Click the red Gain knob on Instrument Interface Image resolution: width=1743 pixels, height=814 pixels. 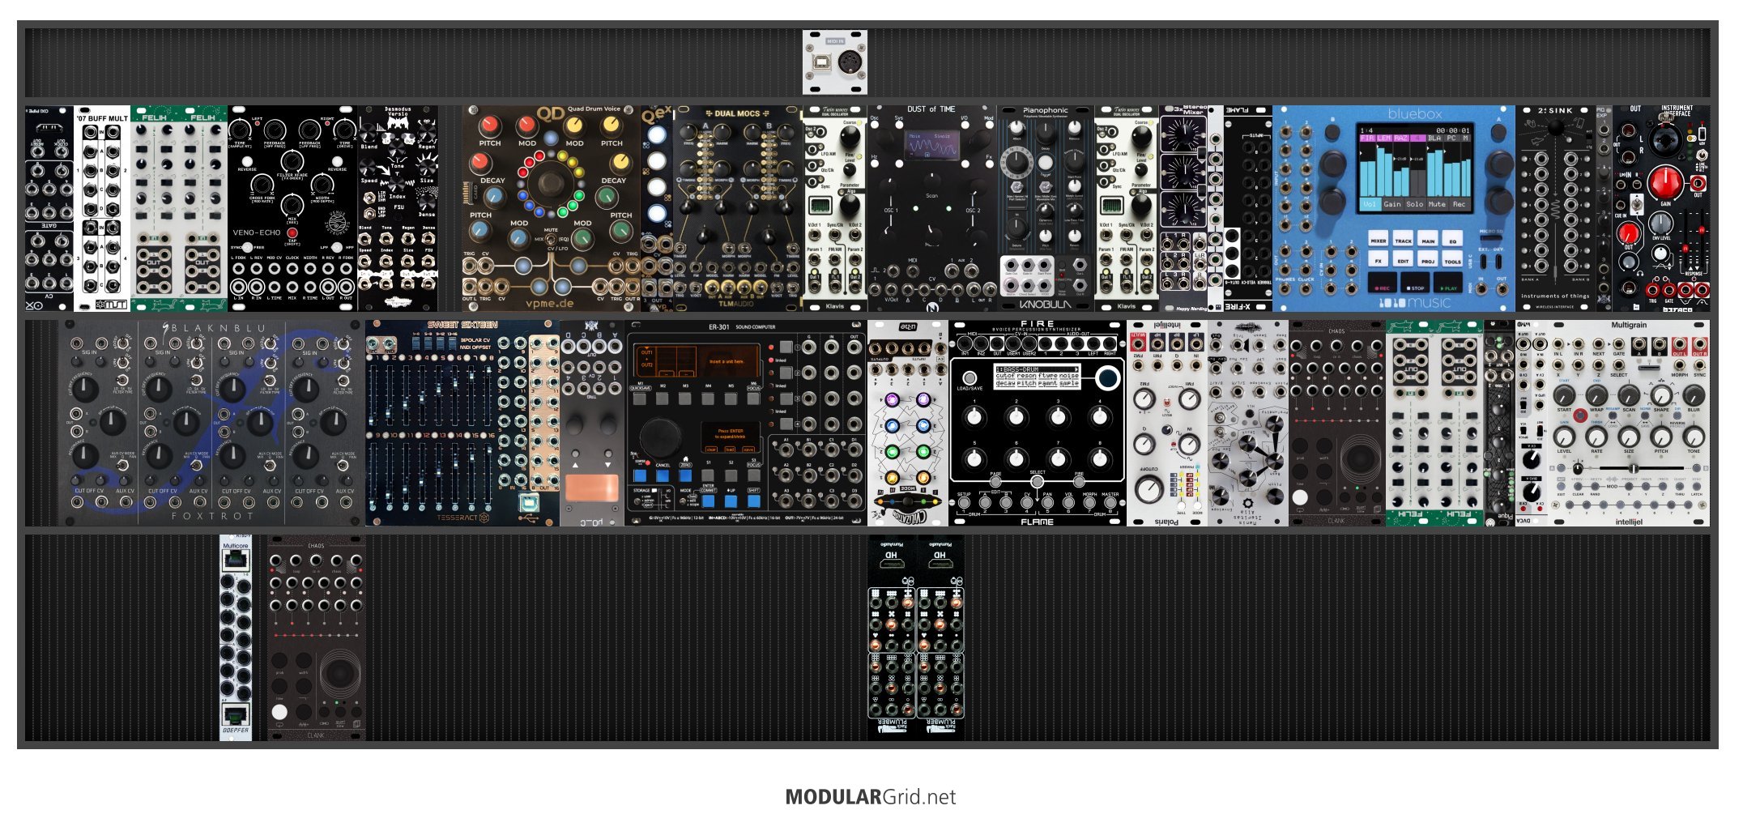1665,183
